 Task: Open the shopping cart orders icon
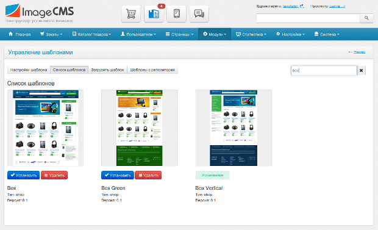point(131,14)
